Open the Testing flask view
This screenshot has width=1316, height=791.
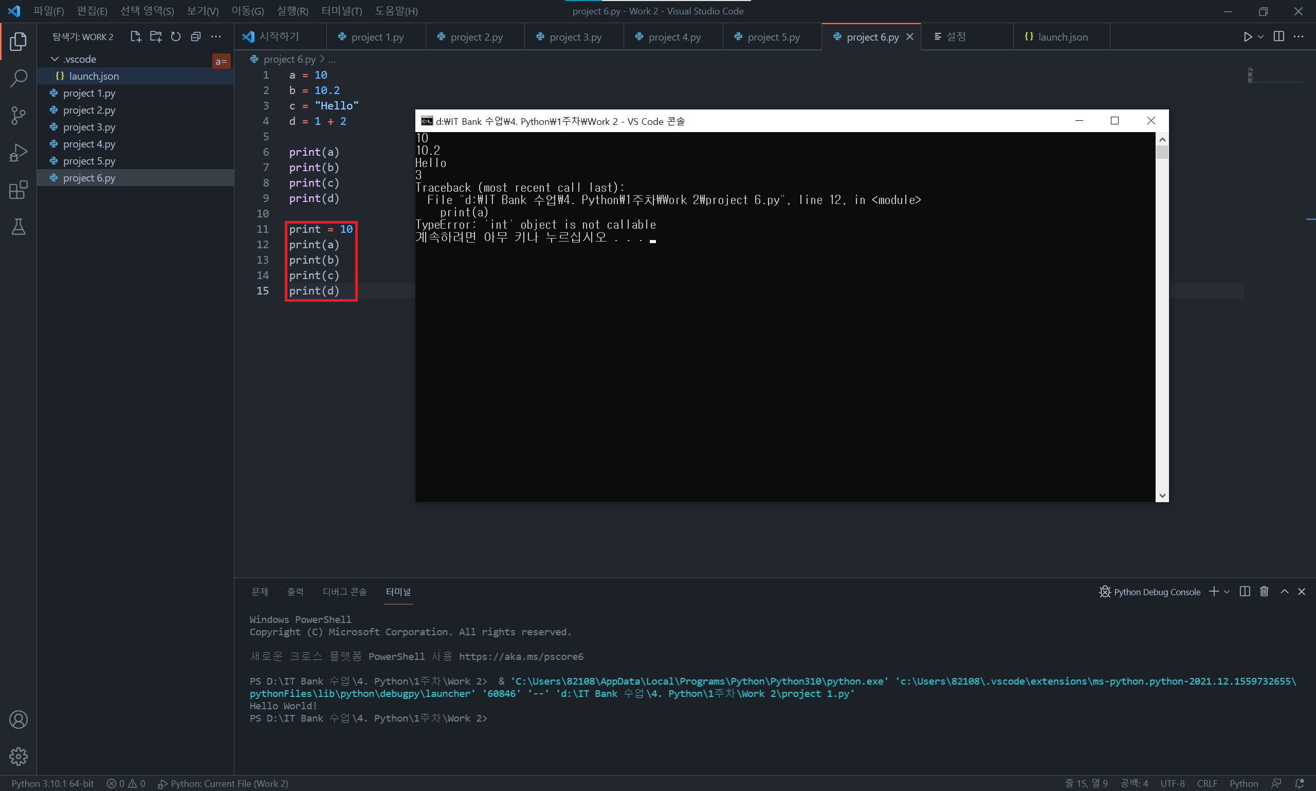[19, 227]
